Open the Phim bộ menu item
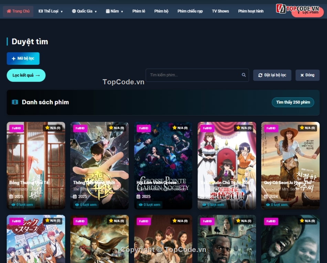Screen dimensions: 327x263 [x=161, y=11]
